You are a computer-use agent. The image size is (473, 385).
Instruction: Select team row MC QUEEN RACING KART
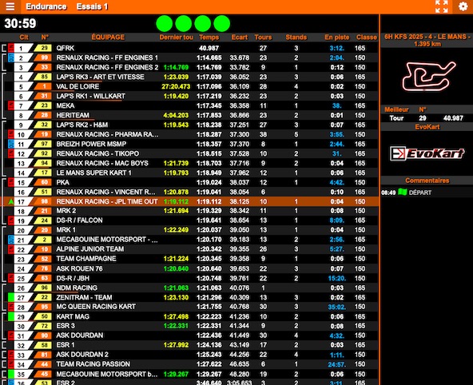[x=189, y=307]
